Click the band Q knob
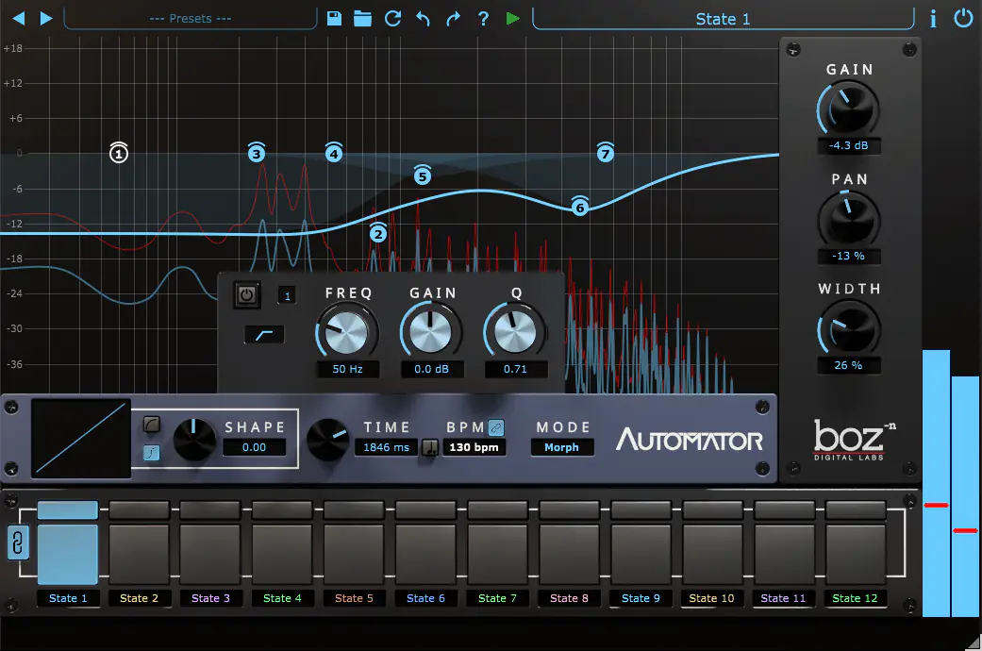 pyautogui.click(x=515, y=331)
